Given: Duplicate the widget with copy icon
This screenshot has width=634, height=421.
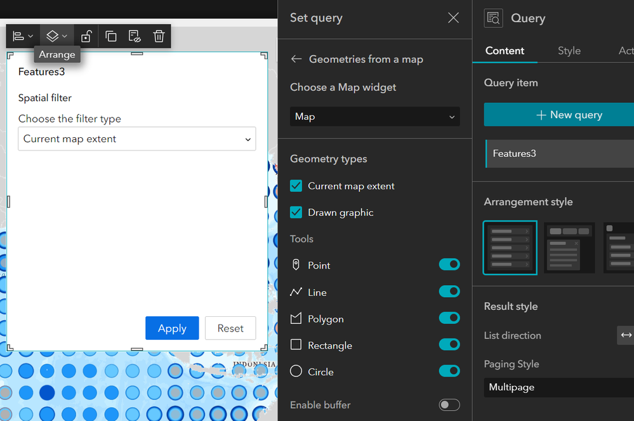Looking at the screenshot, I should (x=111, y=36).
